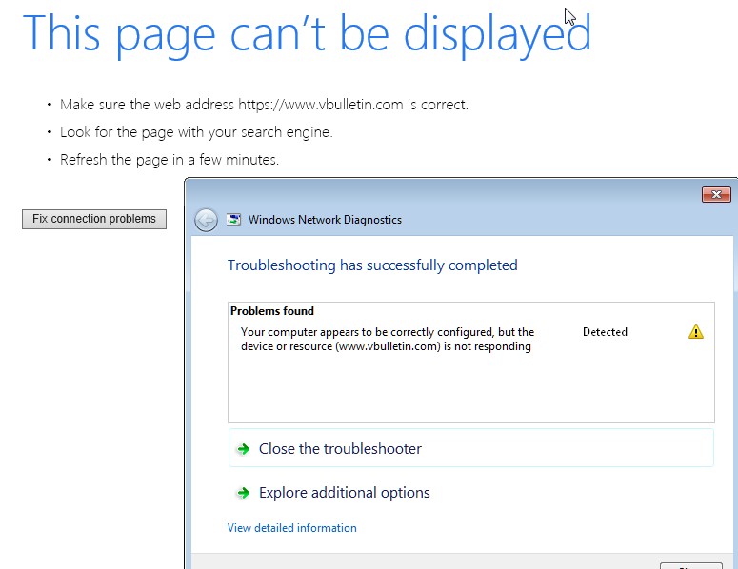Close the Windows Network Diagnostics dialog
The width and height of the screenshot is (738, 569).
click(x=716, y=194)
